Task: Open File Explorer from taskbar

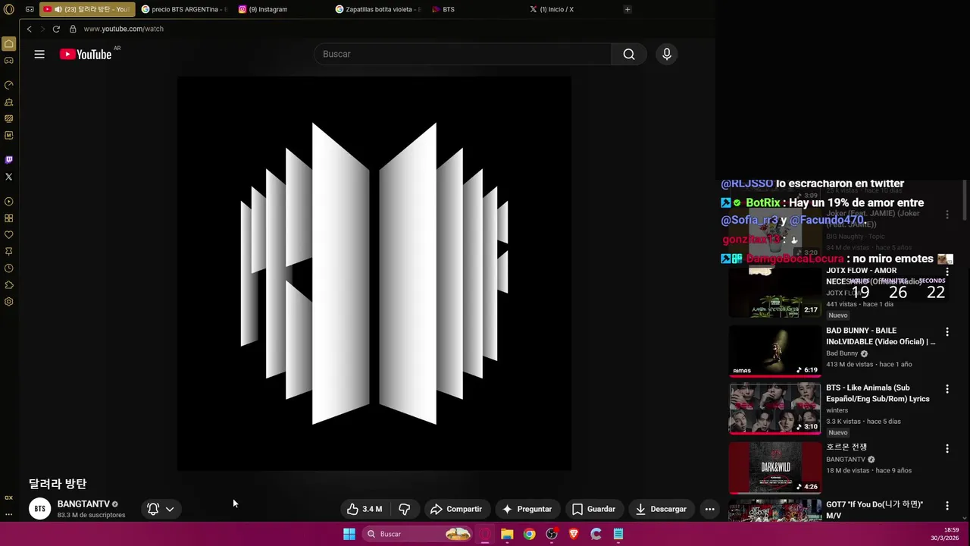Action: tap(507, 534)
